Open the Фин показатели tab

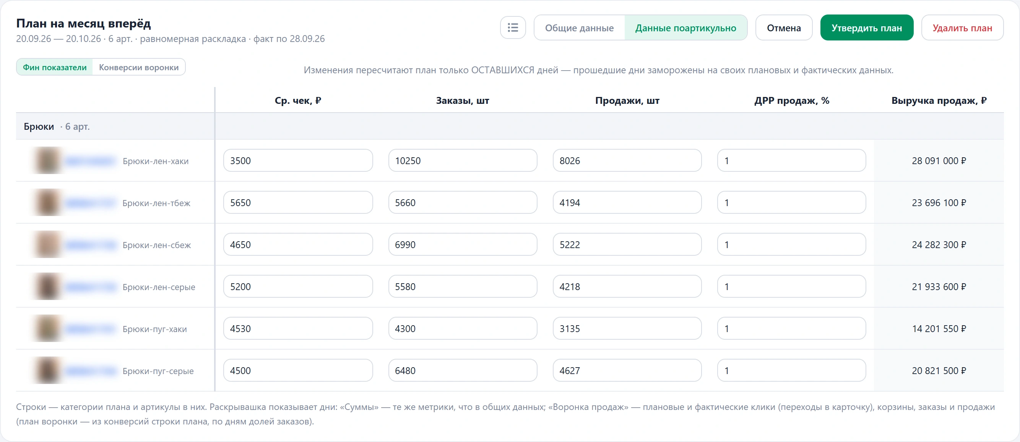[x=55, y=67]
